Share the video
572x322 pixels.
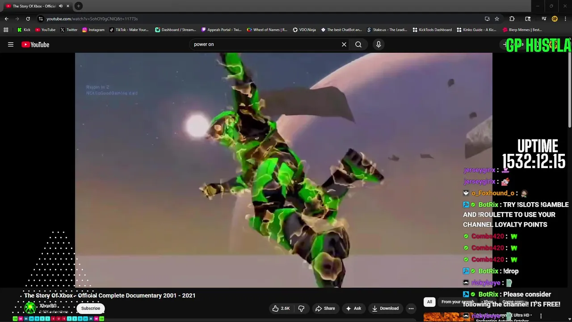[325, 308]
